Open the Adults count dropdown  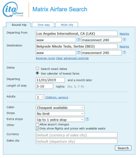[40, 97]
